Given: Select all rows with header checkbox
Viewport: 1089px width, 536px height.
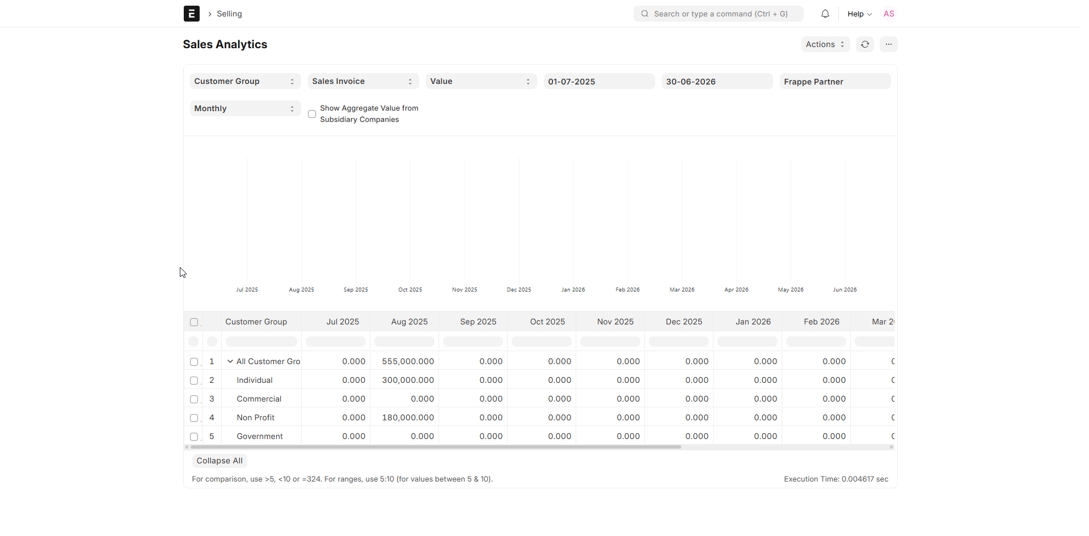Looking at the screenshot, I should click(194, 322).
